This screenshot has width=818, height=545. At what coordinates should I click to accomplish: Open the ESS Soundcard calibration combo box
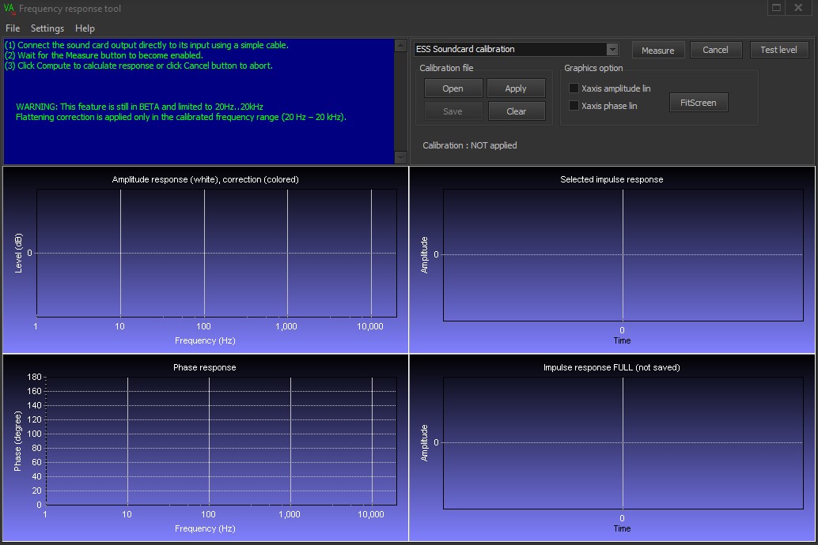pyautogui.click(x=516, y=49)
